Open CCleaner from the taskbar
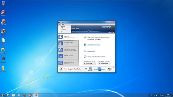This screenshot has height=97, width=173. (x=30, y=95)
